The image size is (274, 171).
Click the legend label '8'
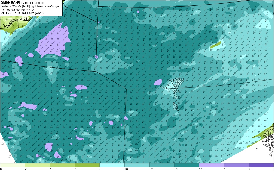[x=100, y=169]
